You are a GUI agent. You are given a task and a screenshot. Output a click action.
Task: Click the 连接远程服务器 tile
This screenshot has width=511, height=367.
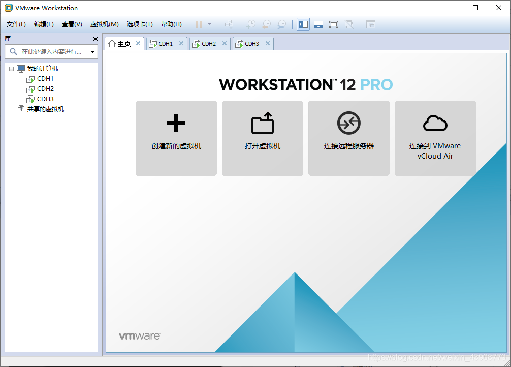tap(349, 138)
